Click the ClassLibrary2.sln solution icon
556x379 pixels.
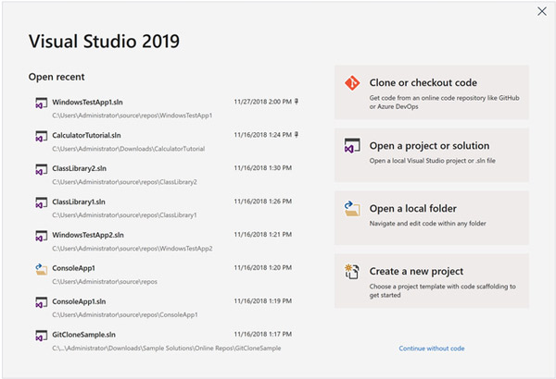[41, 171]
